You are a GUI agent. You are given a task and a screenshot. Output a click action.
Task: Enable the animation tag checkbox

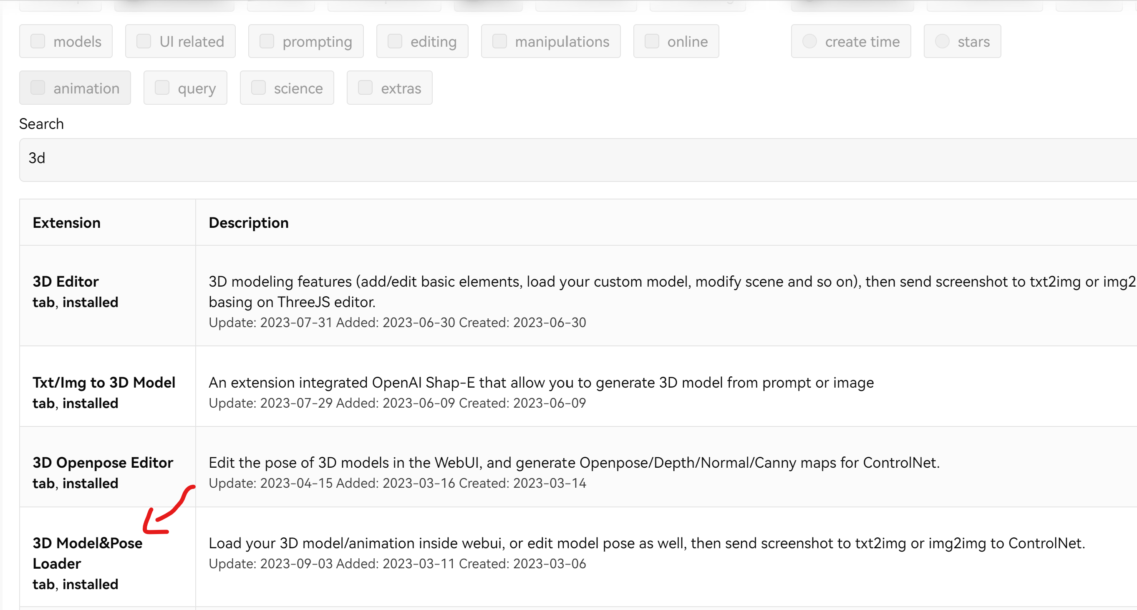pyautogui.click(x=38, y=88)
